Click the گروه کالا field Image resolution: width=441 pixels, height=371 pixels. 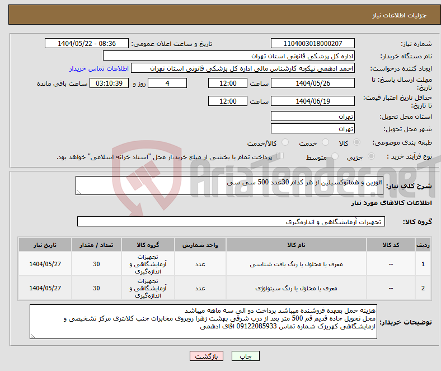pos(231,221)
